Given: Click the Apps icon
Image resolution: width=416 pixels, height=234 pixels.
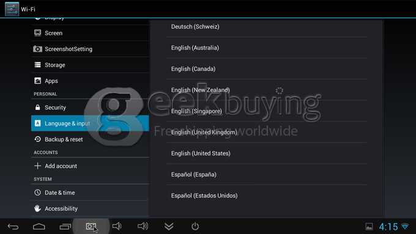Looking at the screenshot, I should (x=38, y=81).
